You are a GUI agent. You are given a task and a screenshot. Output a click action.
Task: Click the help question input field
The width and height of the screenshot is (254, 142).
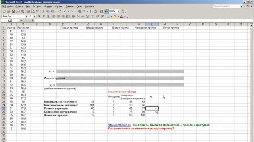[x=227, y=6]
